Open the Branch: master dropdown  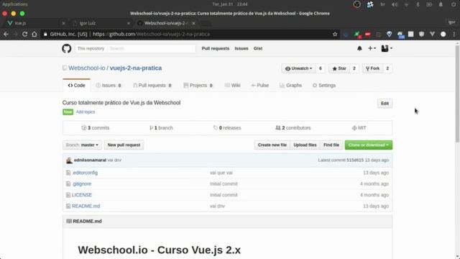click(x=82, y=145)
